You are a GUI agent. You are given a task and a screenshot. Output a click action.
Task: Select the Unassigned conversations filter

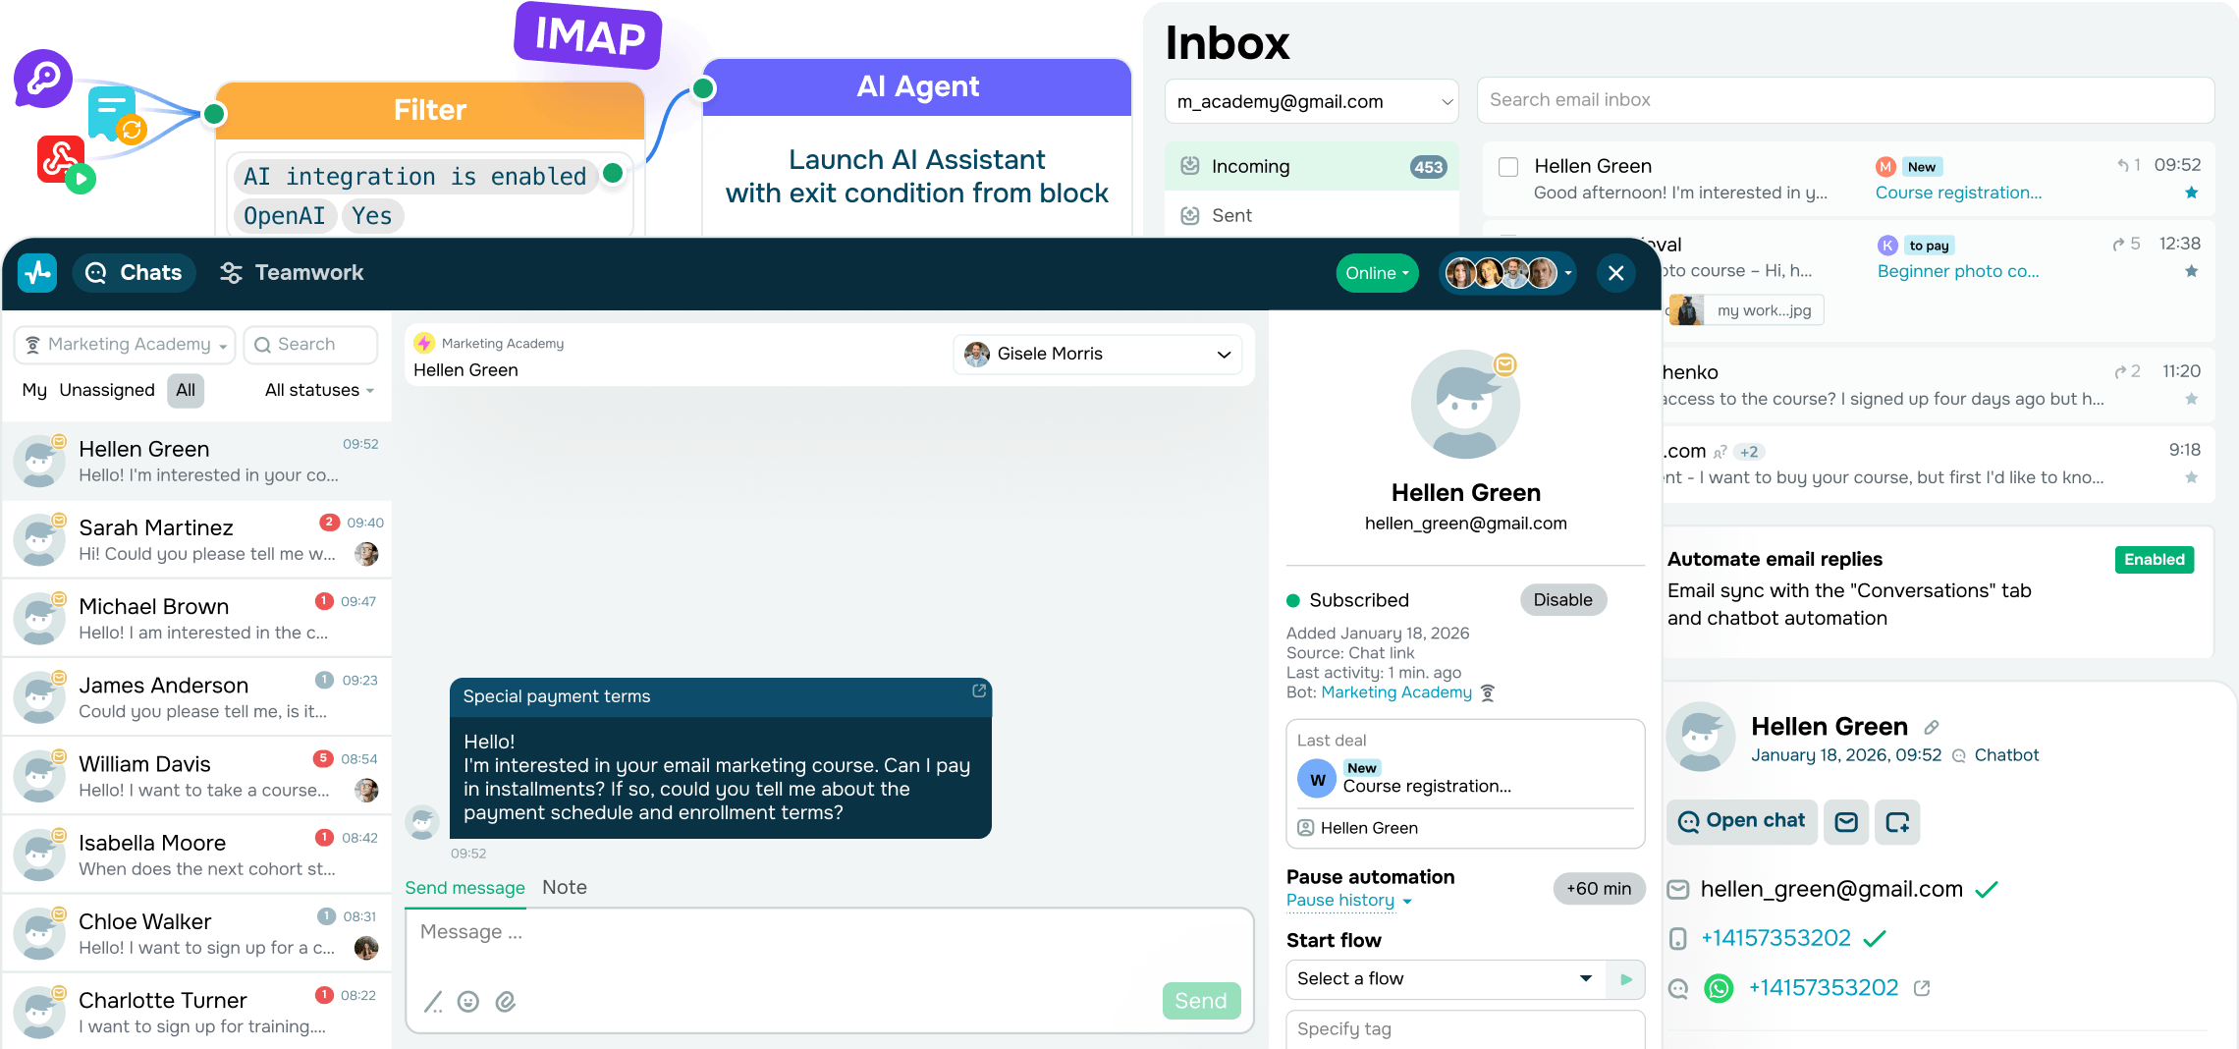pyautogui.click(x=107, y=390)
